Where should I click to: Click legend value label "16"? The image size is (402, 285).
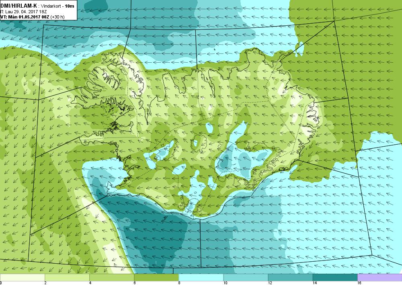(359, 283)
